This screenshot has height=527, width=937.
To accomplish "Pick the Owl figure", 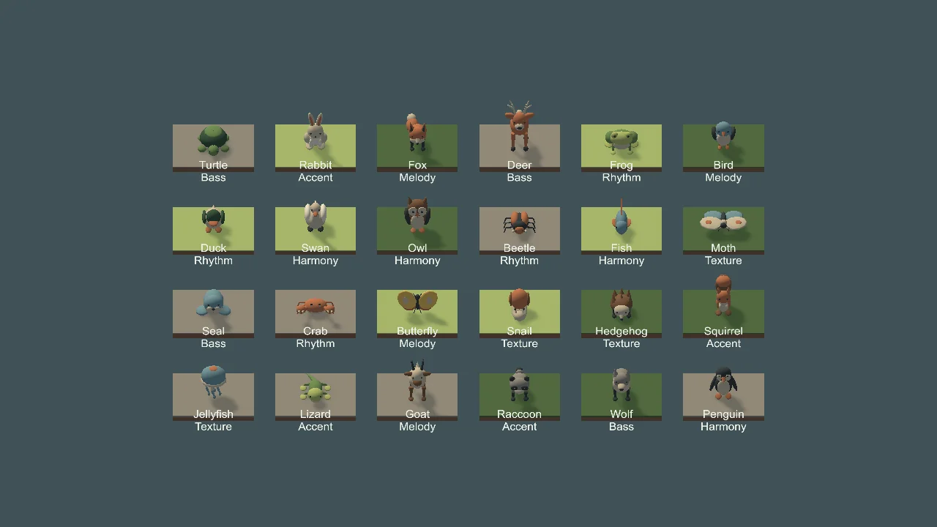I will point(417,215).
